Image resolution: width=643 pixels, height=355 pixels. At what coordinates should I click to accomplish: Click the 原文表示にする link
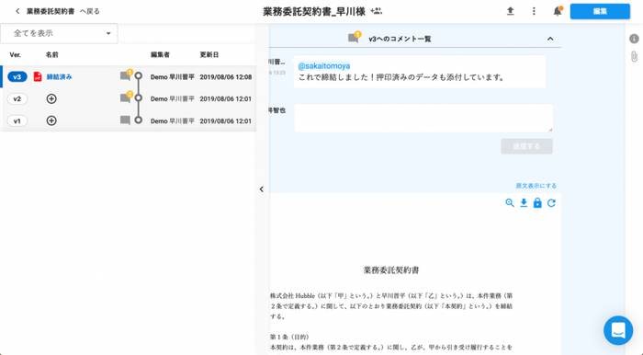tap(536, 186)
